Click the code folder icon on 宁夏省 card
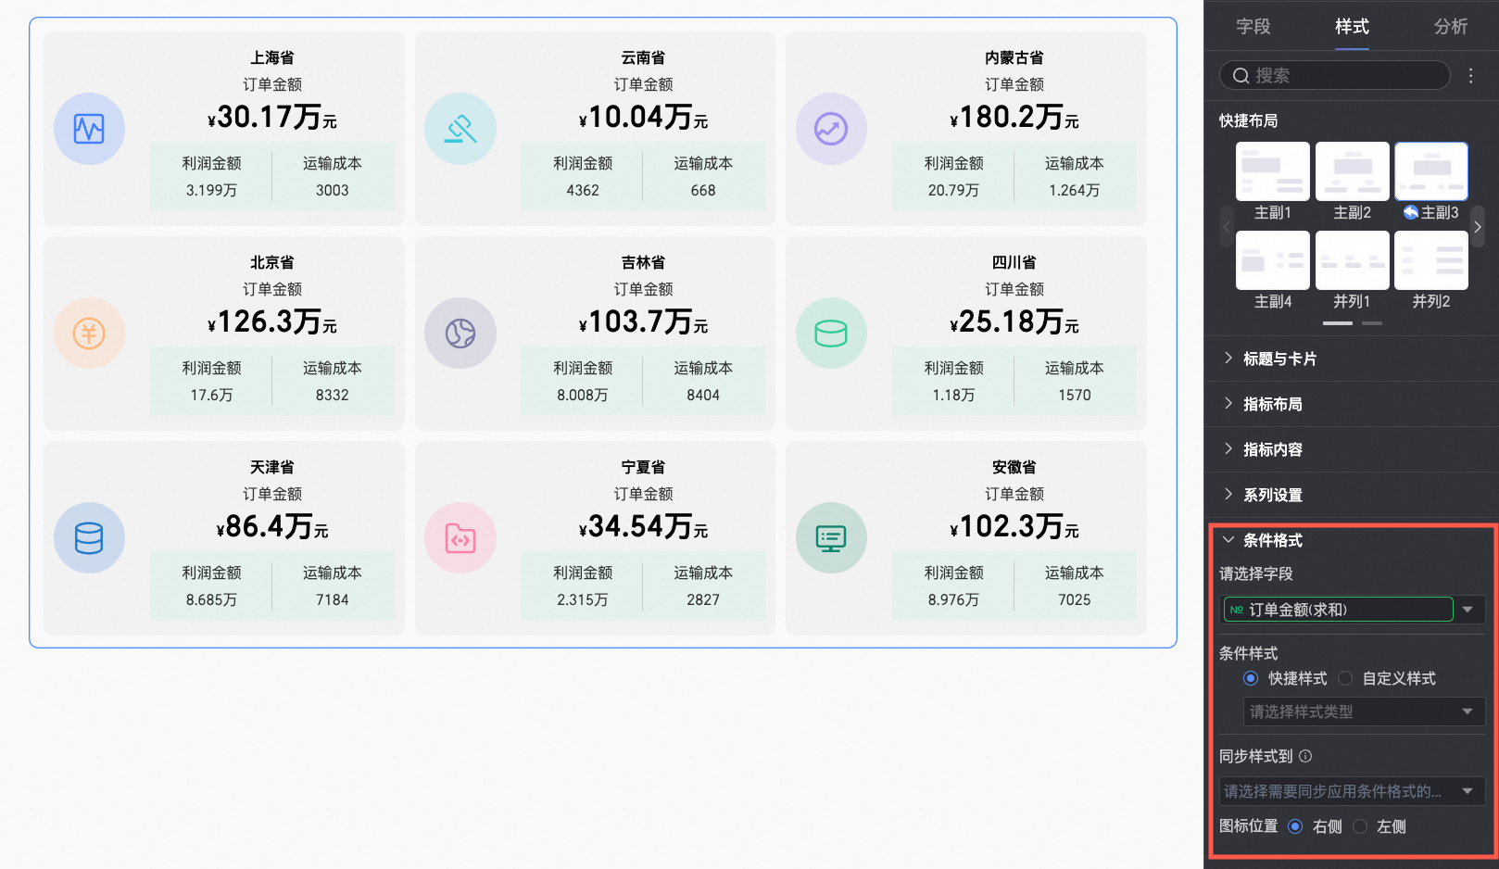Viewport: 1499px width, 869px height. pyautogui.click(x=460, y=538)
